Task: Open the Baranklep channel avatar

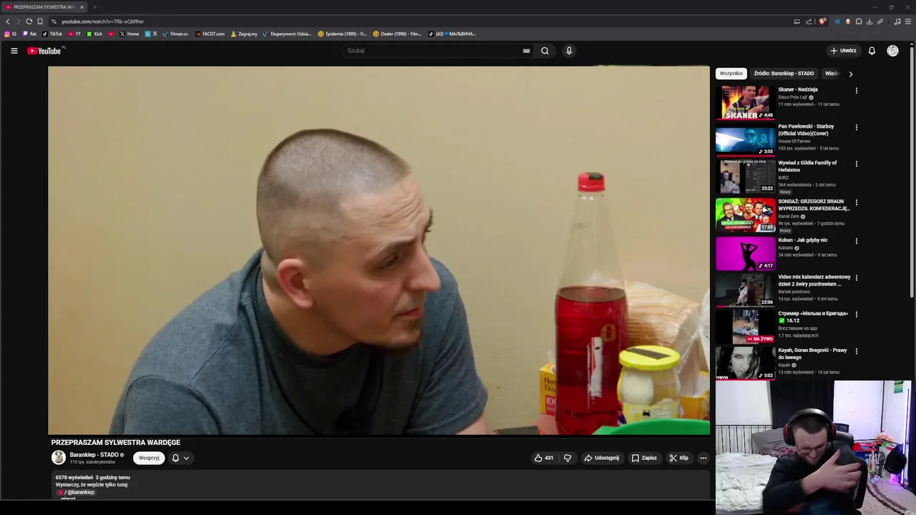Action: (x=59, y=457)
